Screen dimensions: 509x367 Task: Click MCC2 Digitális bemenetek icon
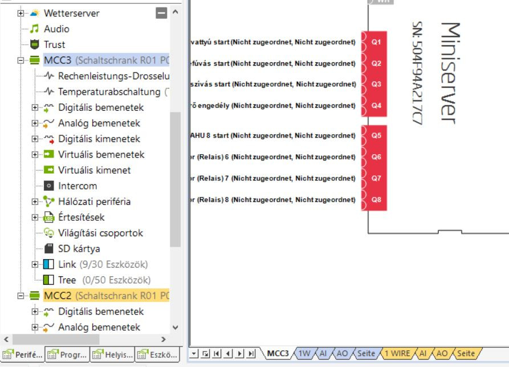48,312
